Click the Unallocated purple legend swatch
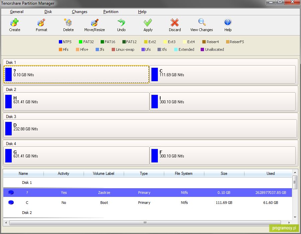Screen dimensions: 301x234 (202, 49)
